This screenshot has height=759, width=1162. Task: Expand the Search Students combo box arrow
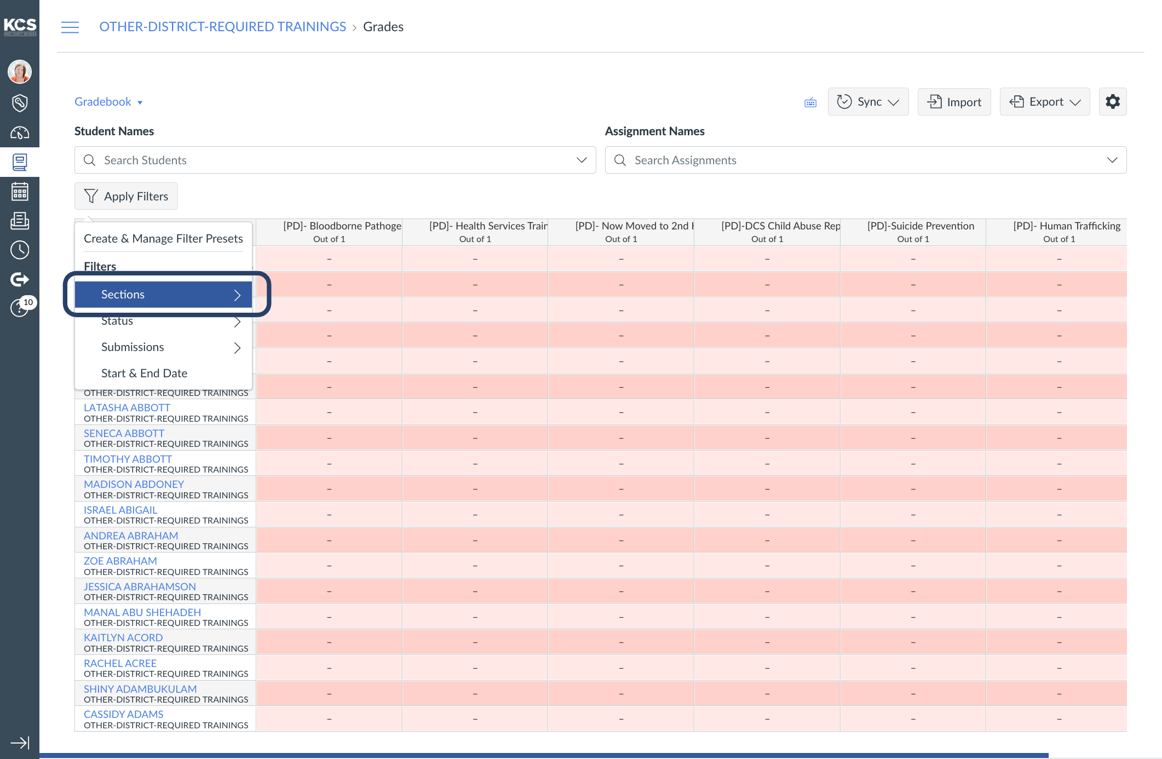pyautogui.click(x=582, y=160)
